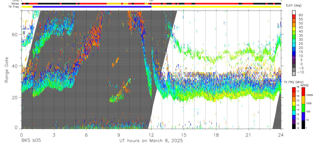
Task: Click the "35" label on the ELEV colorbar
Action: pyautogui.click(x=301, y=36)
